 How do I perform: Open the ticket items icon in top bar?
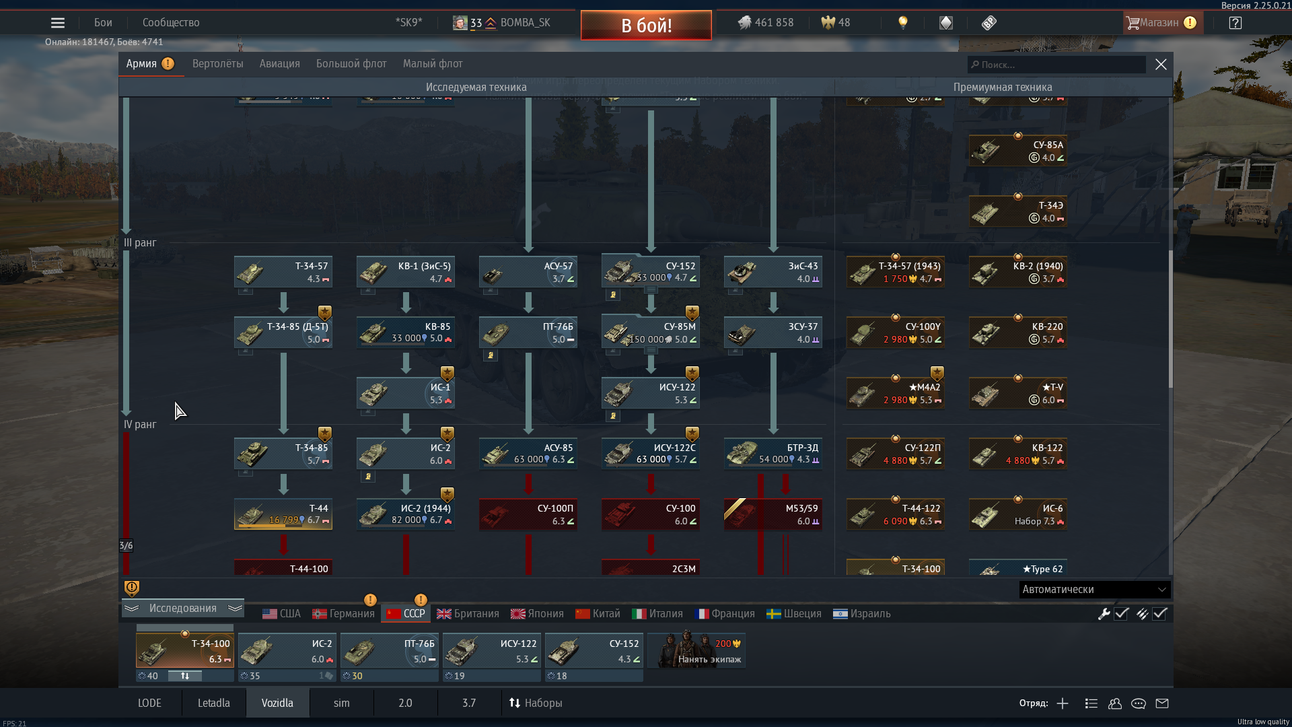coord(989,23)
